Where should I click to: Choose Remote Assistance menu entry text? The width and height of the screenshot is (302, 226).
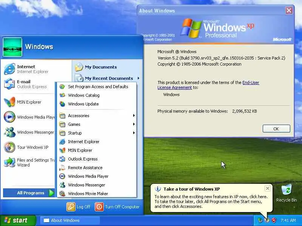pyautogui.click(x=85, y=168)
